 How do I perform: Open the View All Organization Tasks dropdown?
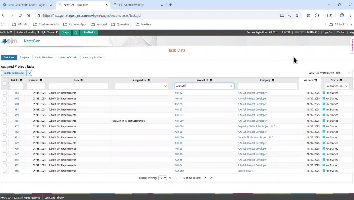334,73
